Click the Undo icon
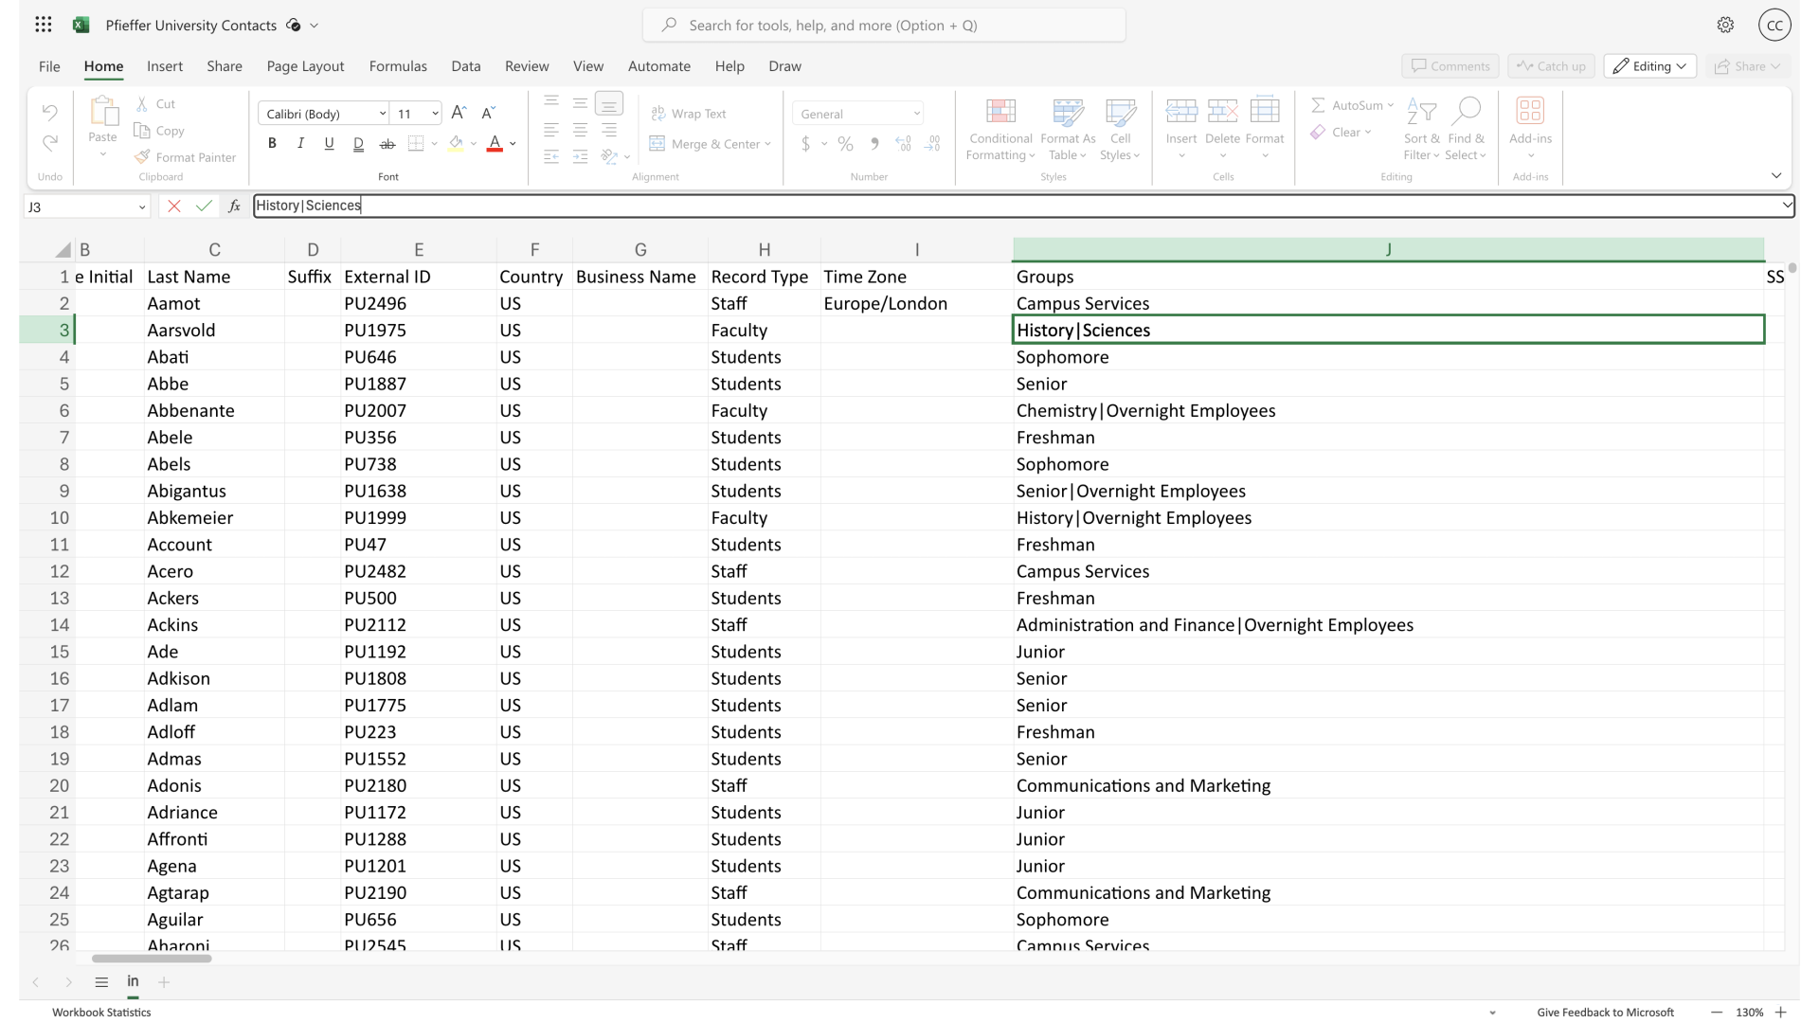The image size is (1819, 1023). 49,112
